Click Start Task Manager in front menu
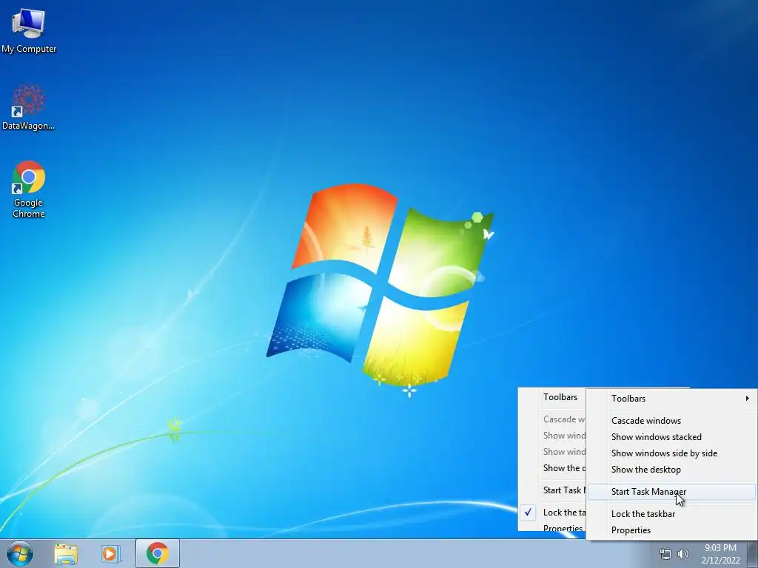The height and width of the screenshot is (568, 758). point(672,492)
